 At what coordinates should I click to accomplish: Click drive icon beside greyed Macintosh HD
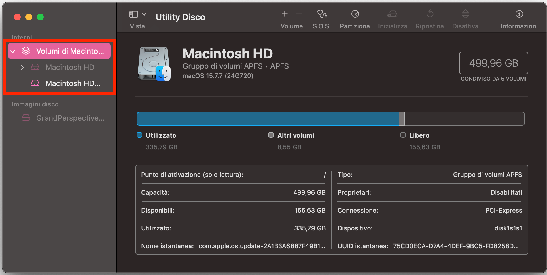pyautogui.click(x=35, y=67)
